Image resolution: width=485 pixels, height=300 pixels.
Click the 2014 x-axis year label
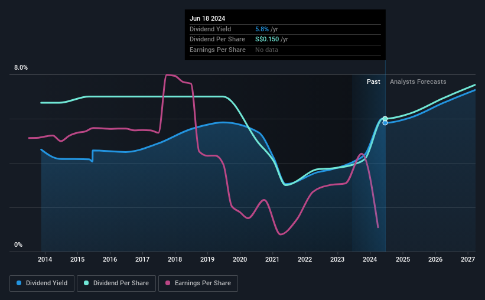[x=45, y=259]
